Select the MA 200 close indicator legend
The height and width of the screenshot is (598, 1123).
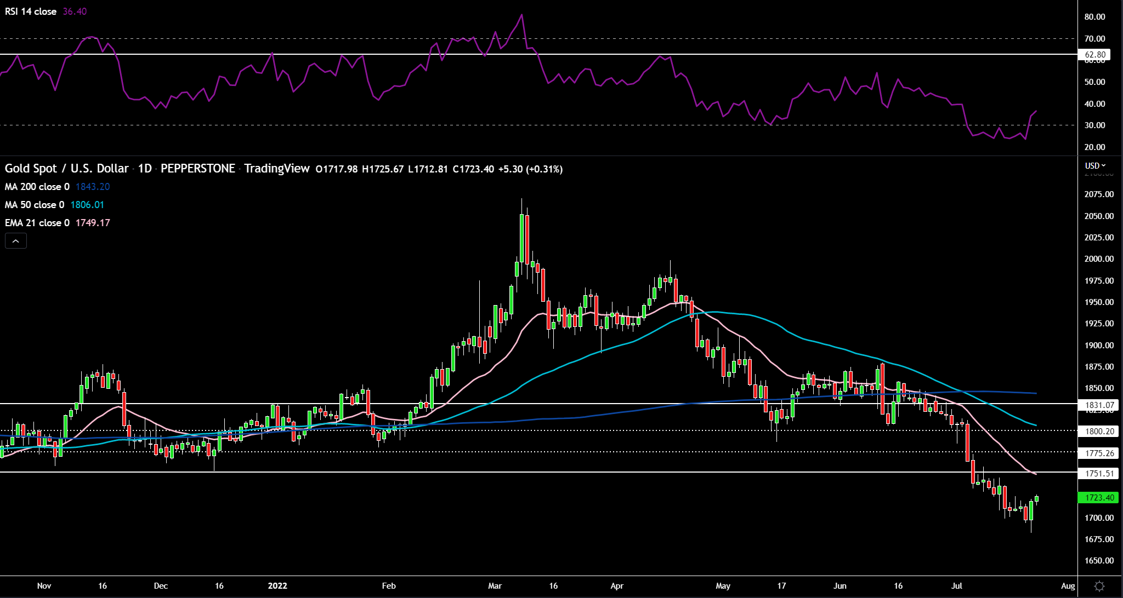[x=37, y=187]
